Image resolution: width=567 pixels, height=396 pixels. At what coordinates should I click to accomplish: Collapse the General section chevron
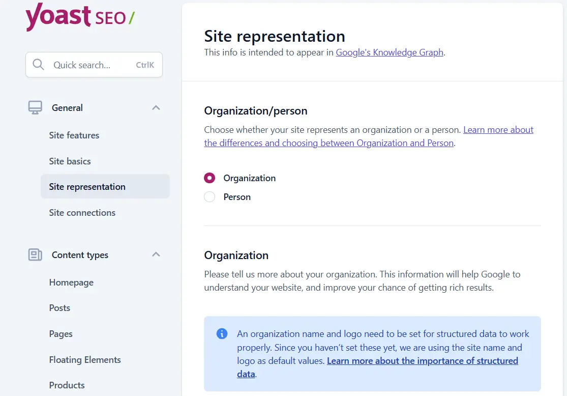[x=156, y=107]
